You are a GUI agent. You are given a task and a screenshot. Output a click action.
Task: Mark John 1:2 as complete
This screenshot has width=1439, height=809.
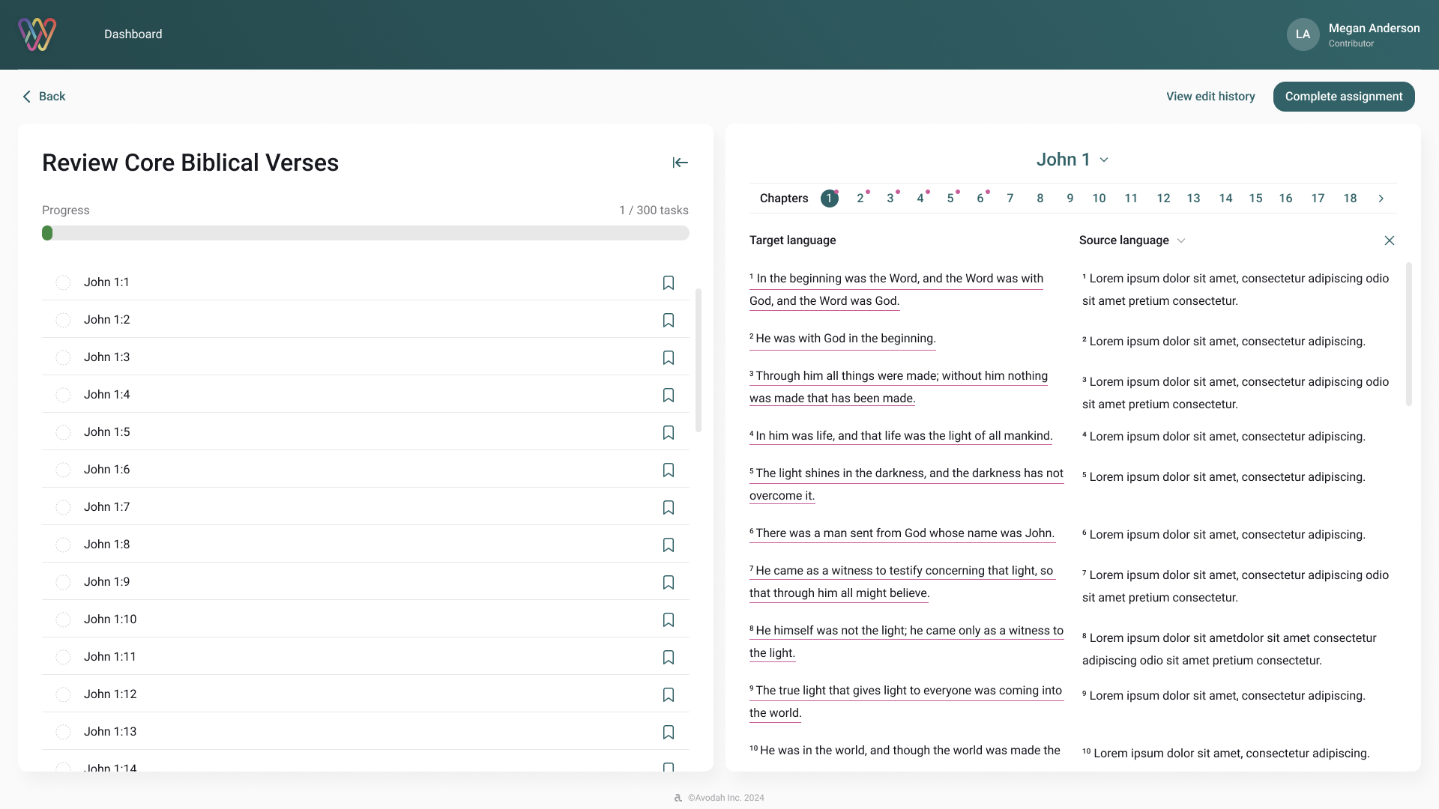[x=63, y=320]
